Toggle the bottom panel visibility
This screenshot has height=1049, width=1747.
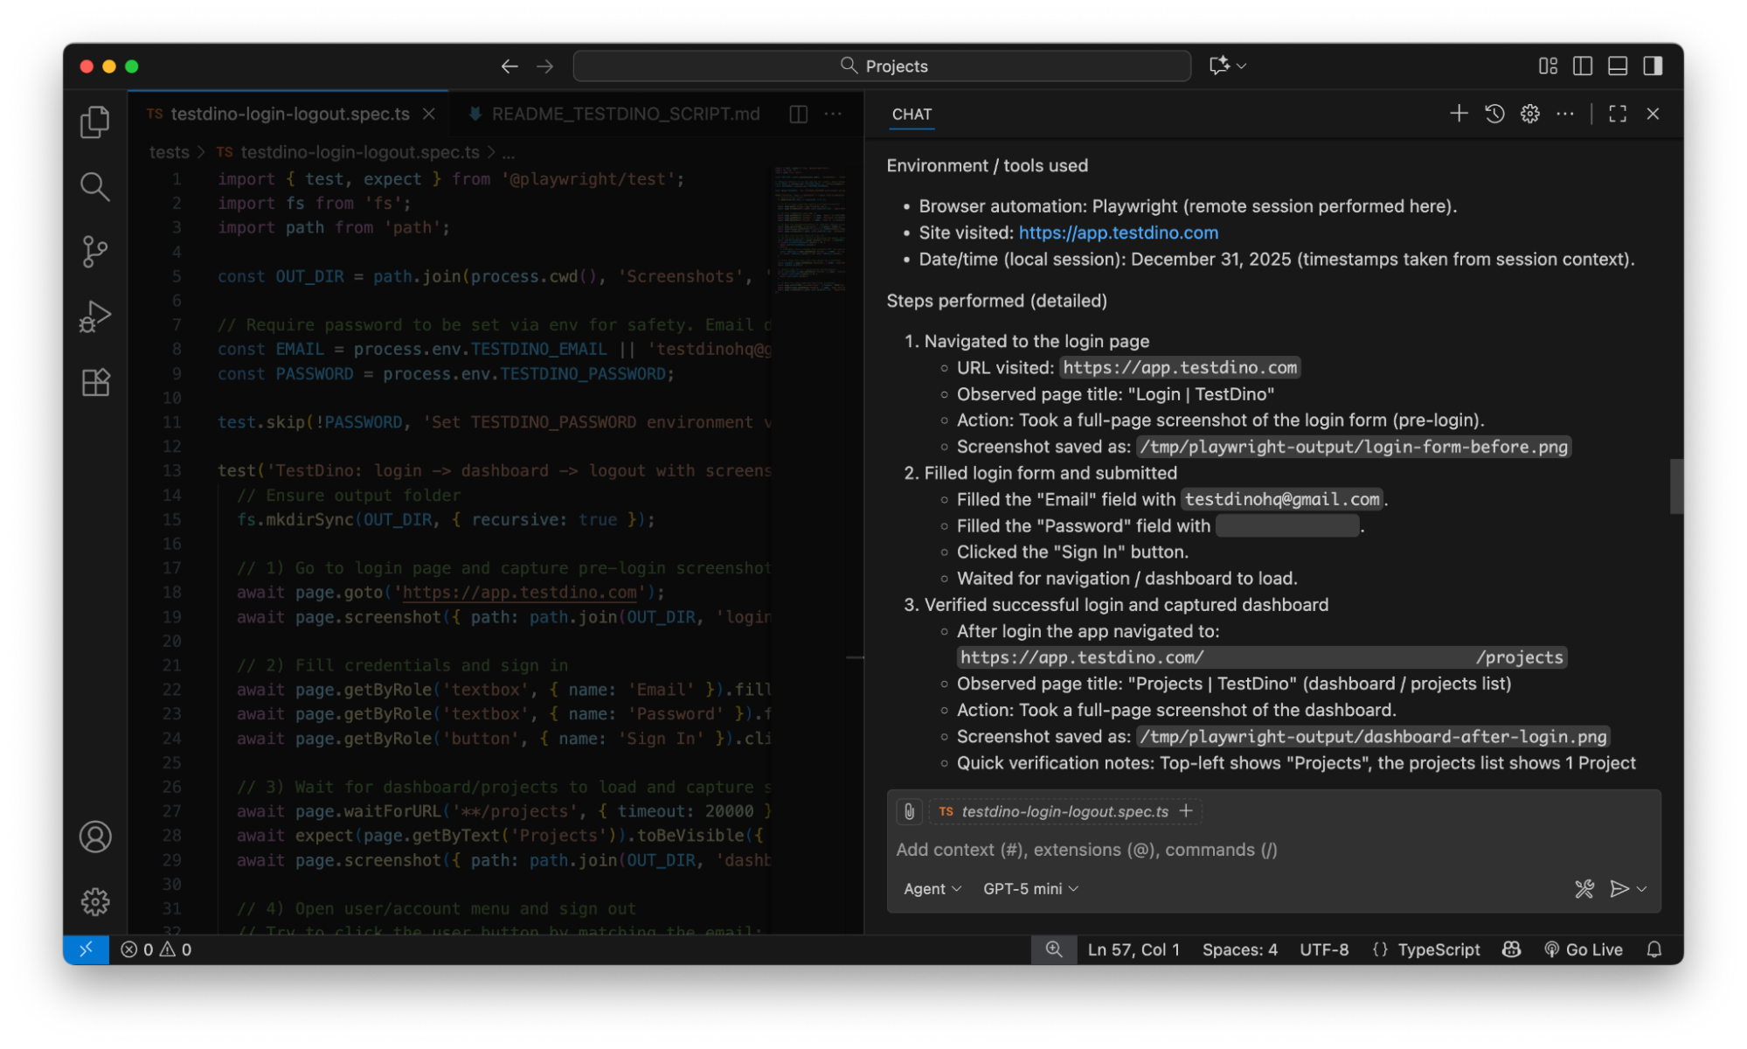[1616, 66]
